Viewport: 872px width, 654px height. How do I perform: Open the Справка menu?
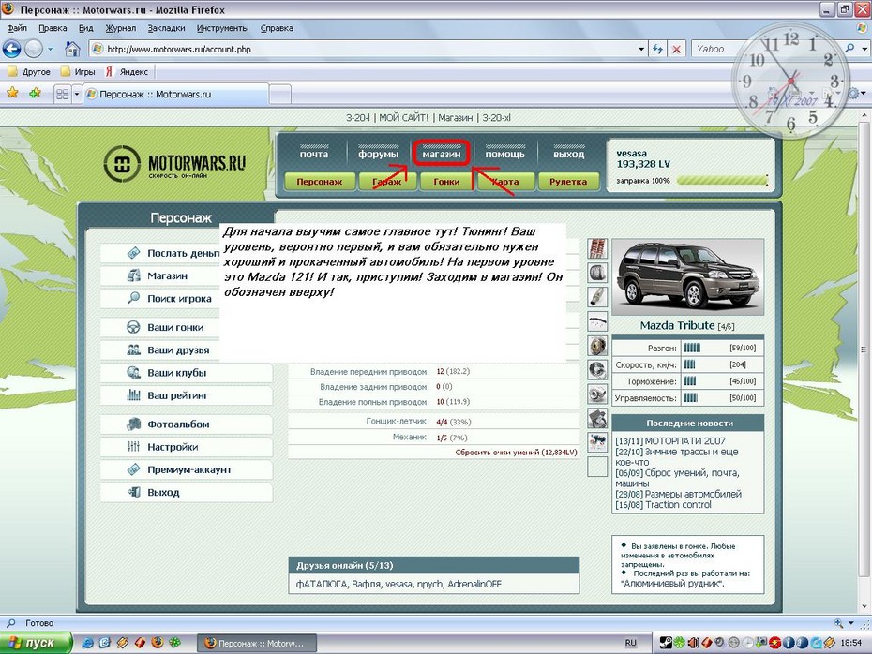[x=277, y=28]
